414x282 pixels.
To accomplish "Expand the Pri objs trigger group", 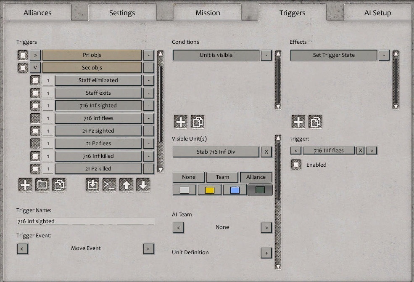I will [x=35, y=55].
